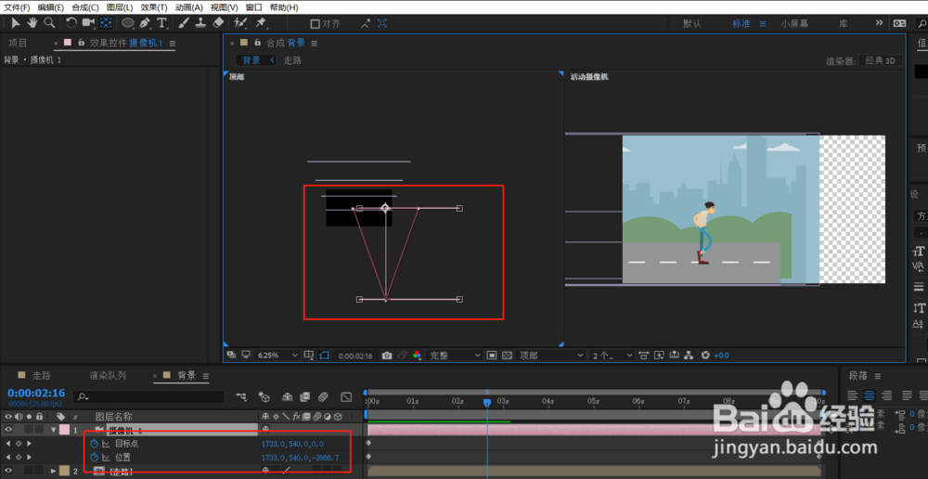
Task: Toggle the mask and shape path visibility
Action: click(x=324, y=356)
